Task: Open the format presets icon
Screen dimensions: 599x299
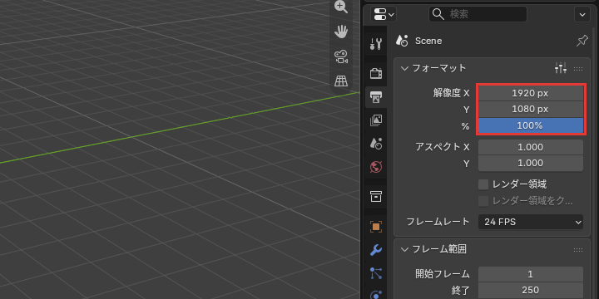Action: tap(561, 68)
